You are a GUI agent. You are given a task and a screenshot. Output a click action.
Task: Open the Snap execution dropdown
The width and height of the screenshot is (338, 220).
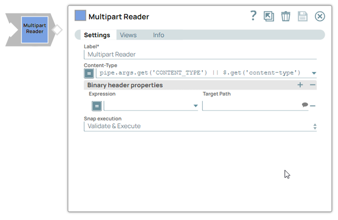point(200,126)
